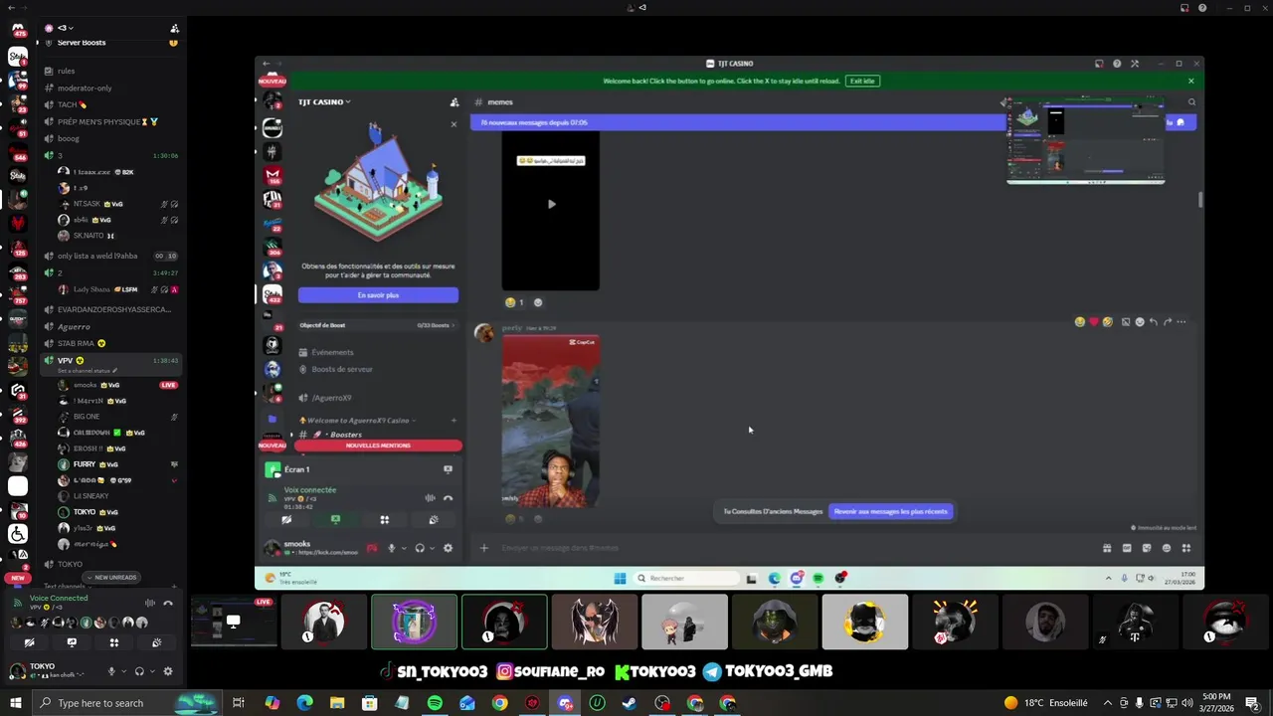The image size is (1273, 716).
Task: Open soundboard button in voice panel
Action: coord(156,642)
